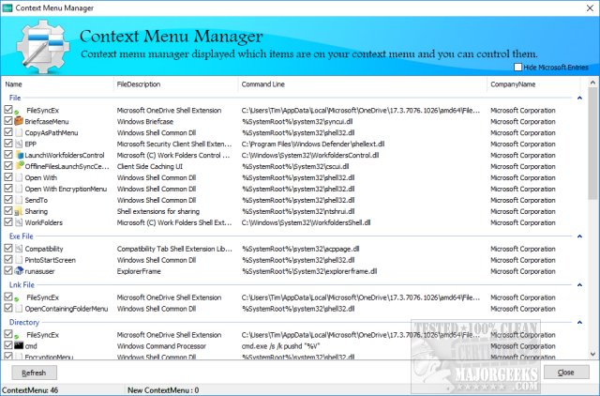600x396 pixels.
Task: Collapse the File group
Action: pos(579,98)
